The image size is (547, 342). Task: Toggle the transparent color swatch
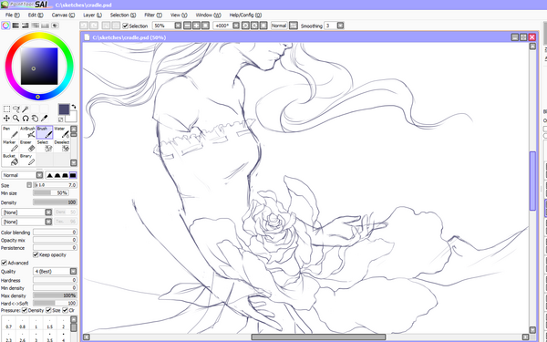pyautogui.click(x=61, y=119)
